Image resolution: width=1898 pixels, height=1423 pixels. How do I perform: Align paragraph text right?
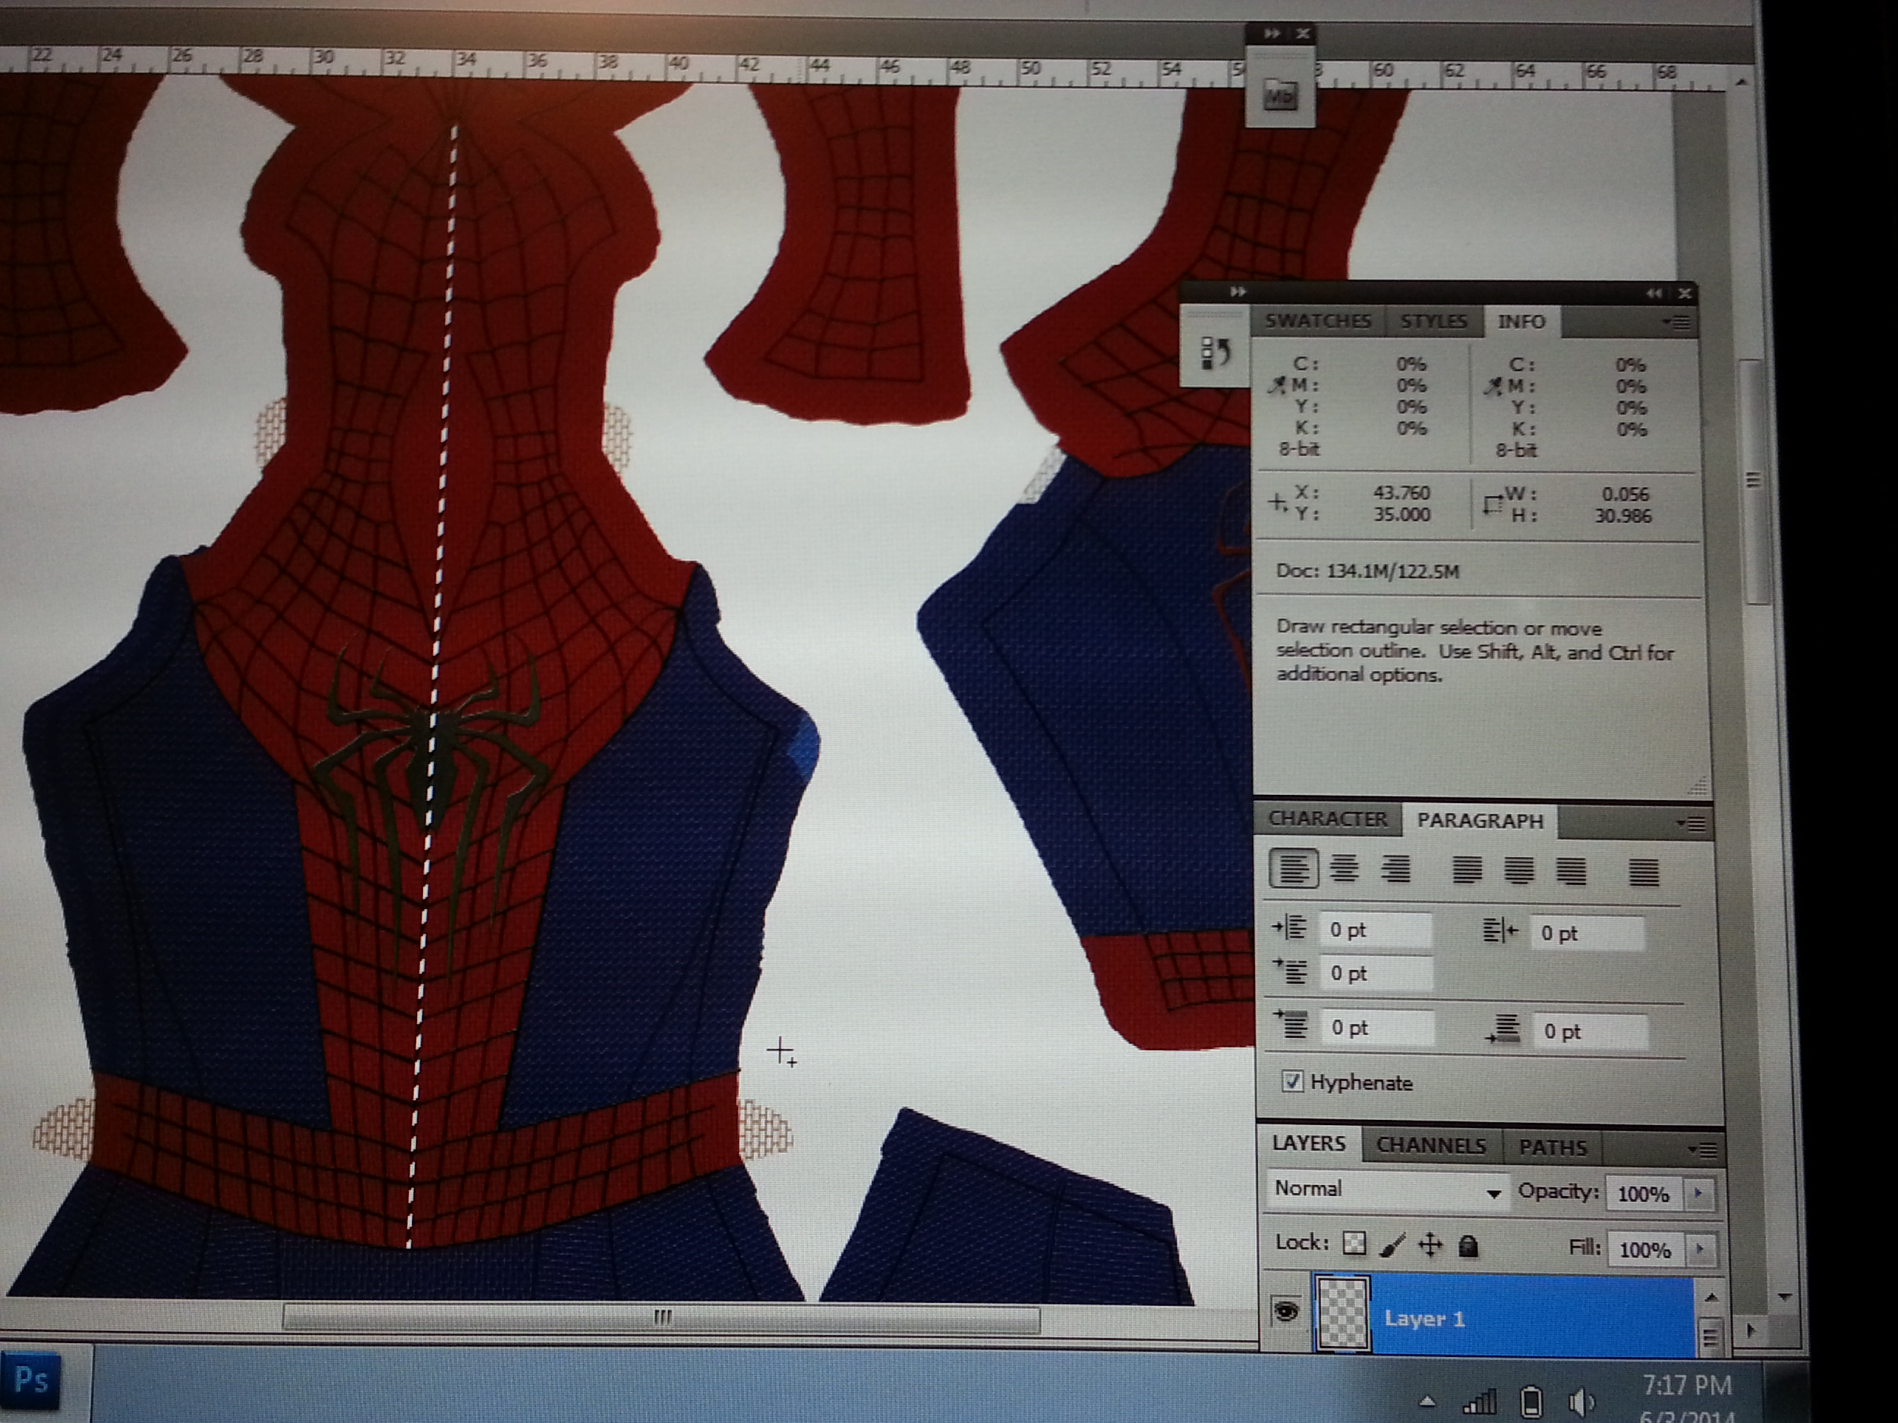1395,870
